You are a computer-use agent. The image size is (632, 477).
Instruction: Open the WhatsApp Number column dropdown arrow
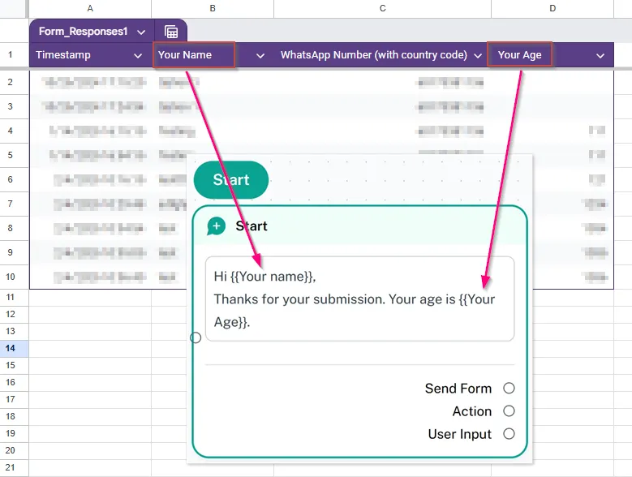(477, 56)
